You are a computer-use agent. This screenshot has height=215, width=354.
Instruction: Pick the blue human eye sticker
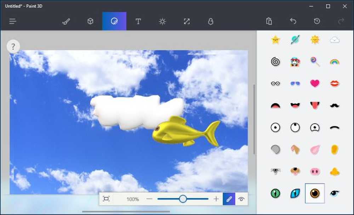click(335, 193)
